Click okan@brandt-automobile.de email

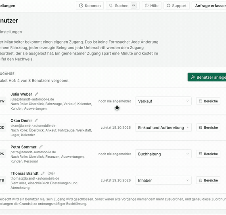click(x=33, y=125)
